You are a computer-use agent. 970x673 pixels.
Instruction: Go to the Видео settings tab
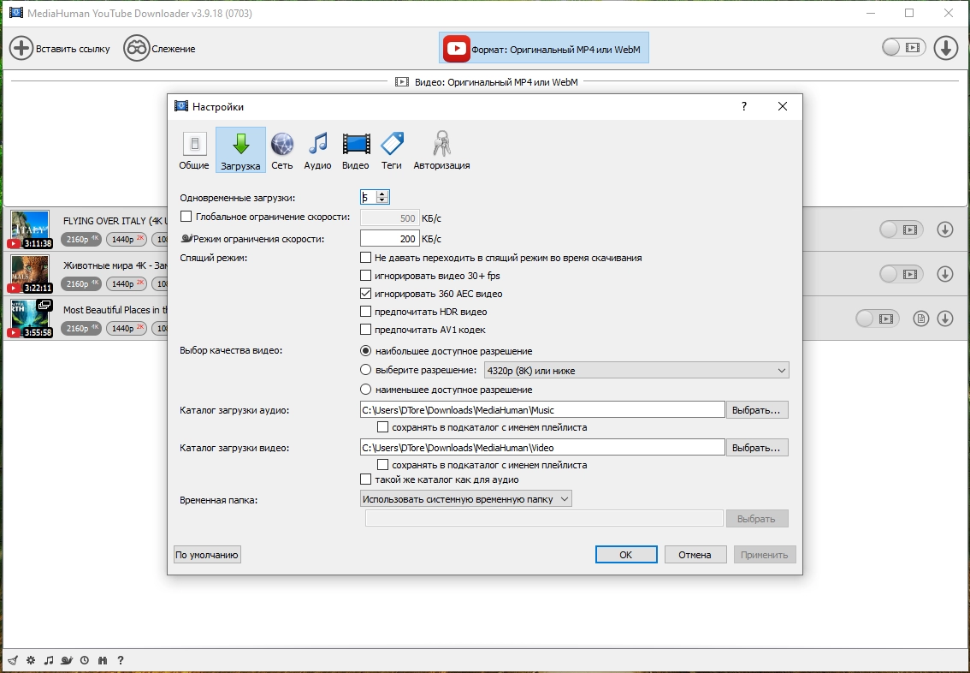[356, 151]
